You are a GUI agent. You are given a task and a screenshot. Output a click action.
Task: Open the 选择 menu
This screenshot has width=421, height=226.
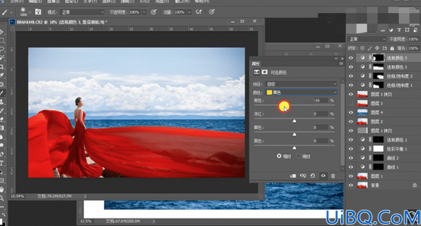click(x=109, y=1)
